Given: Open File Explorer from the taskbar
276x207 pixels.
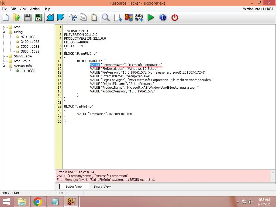Looking at the screenshot, I should [22, 202].
